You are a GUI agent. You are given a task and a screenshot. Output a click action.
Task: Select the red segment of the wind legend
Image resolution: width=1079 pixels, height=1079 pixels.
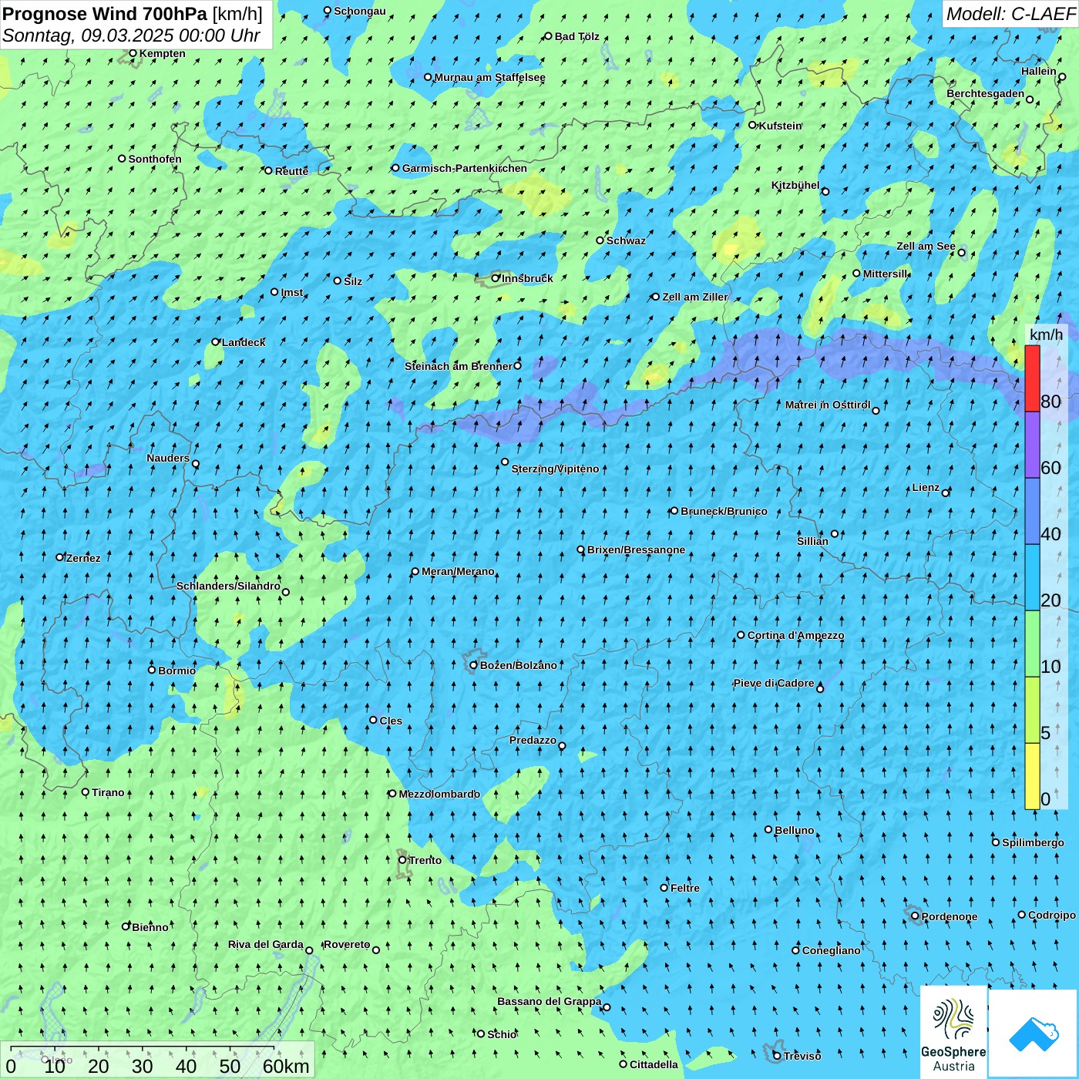point(1033,378)
